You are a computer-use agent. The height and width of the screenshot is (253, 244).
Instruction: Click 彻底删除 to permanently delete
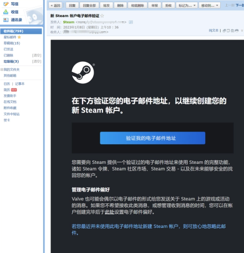(137, 6)
